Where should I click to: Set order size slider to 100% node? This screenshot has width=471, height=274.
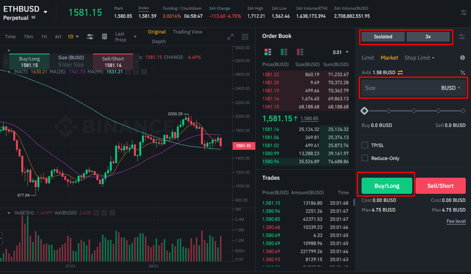pyautogui.click(x=463, y=111)
